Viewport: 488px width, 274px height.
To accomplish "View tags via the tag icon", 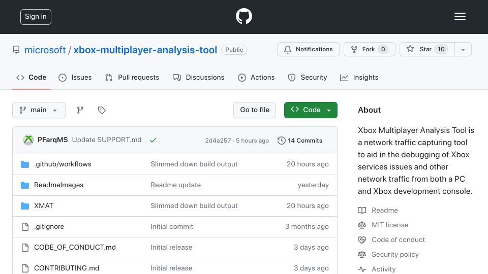I will [x=102, y=110].
